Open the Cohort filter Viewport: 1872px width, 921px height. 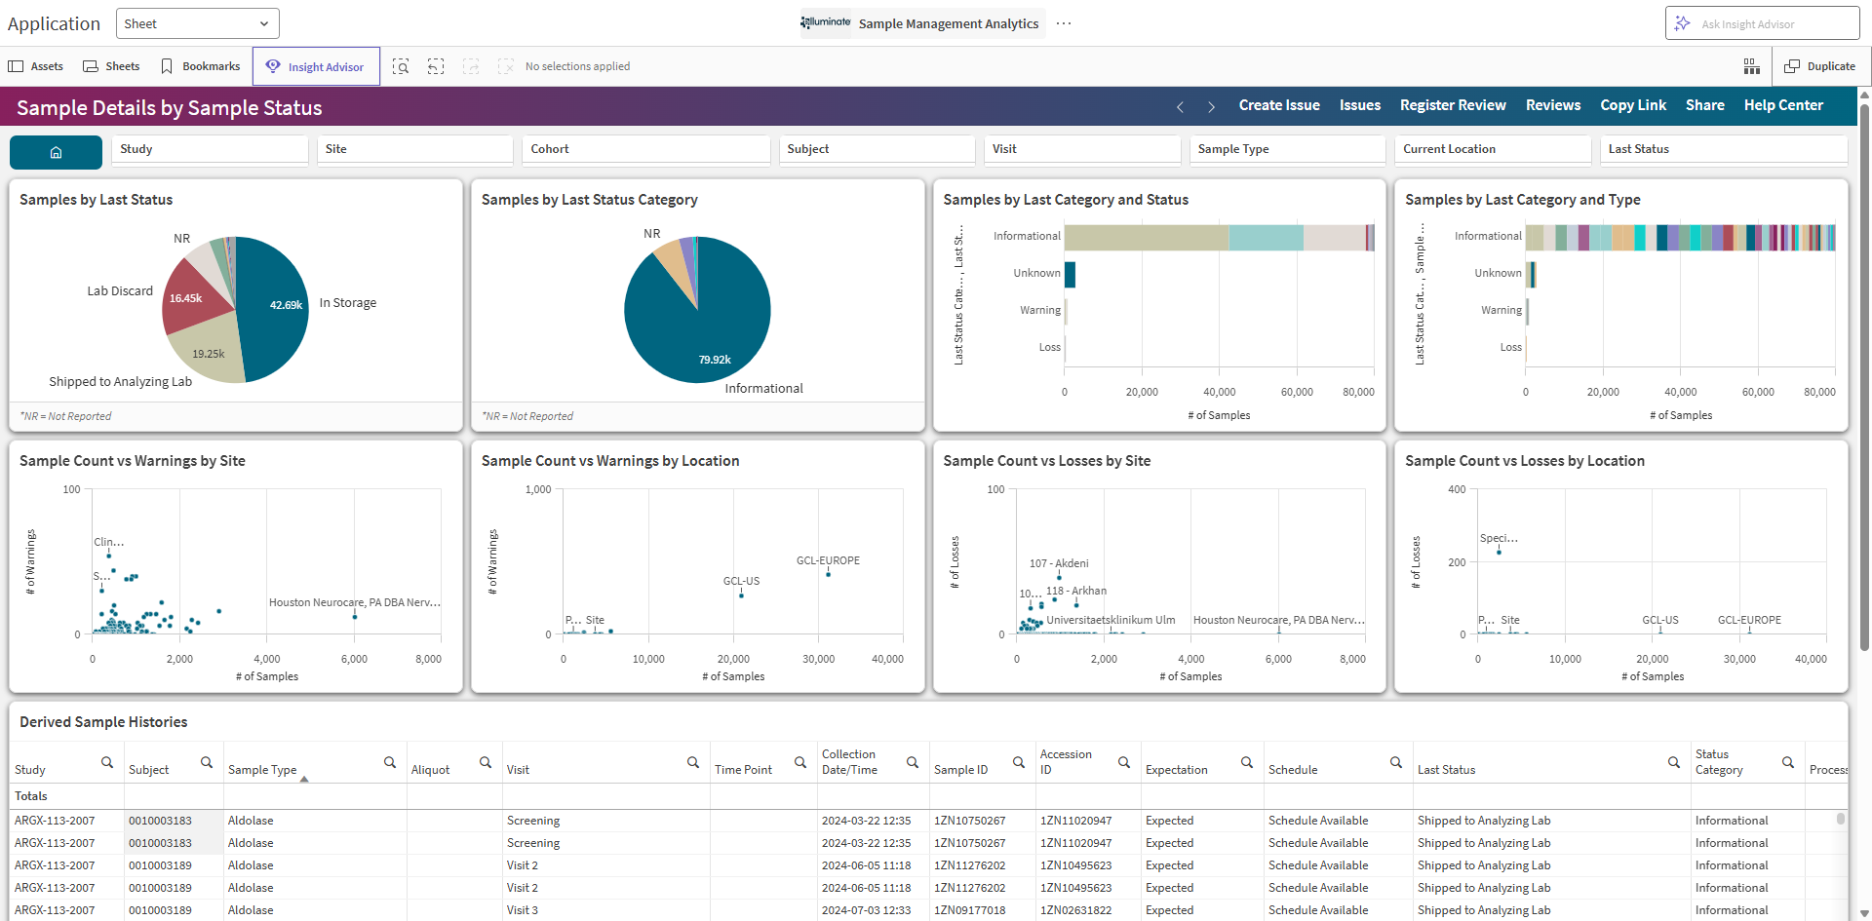pos(646,149)
